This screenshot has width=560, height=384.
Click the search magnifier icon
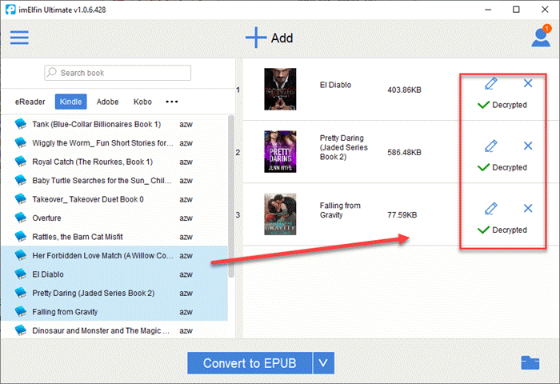52,73
